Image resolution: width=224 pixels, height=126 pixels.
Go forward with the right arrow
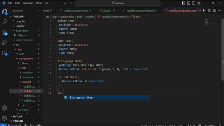click(x=71, y=3)
